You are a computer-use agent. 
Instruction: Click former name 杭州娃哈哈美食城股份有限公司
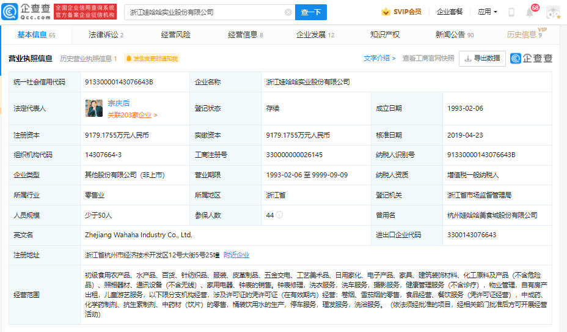(x=492, y=215)
